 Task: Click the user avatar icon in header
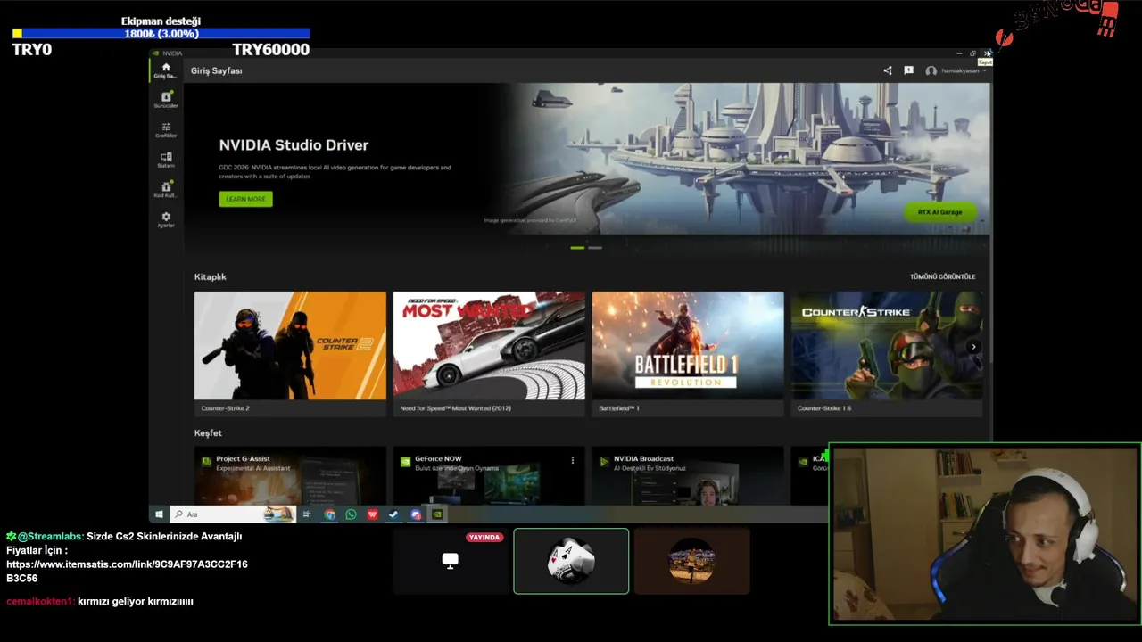coord(931,70)
